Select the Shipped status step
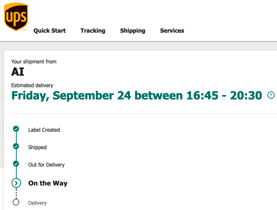Viewport: 277px width, 210px height. tap(37, 147)
